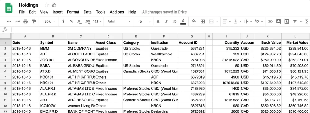Click the Undo arrow icon

pos(9,22)
